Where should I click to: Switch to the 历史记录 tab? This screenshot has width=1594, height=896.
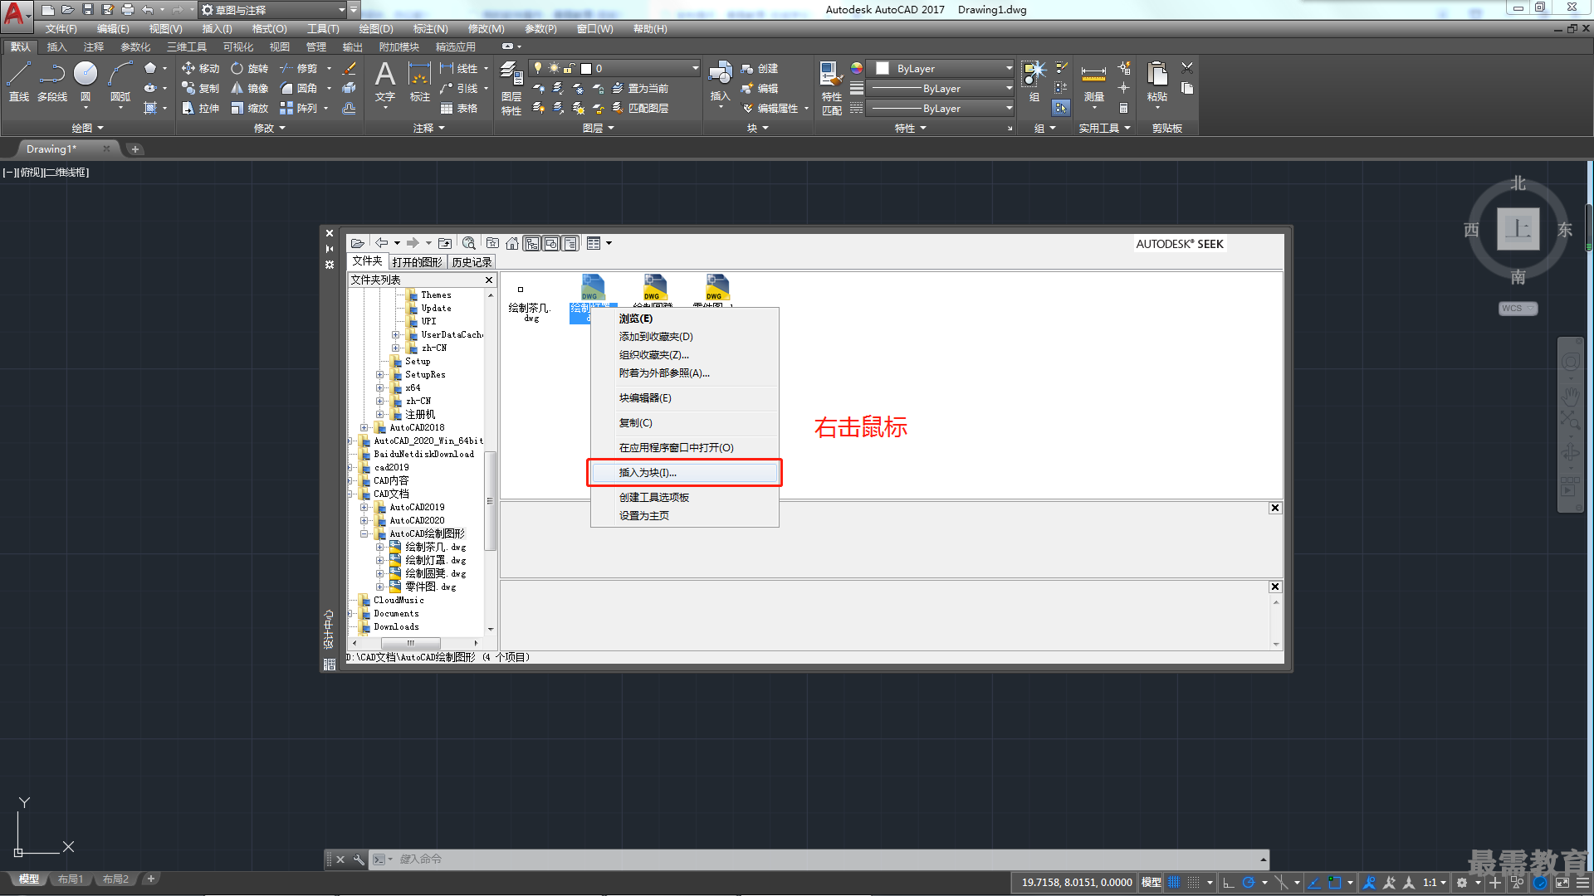(x=472, y=262)
